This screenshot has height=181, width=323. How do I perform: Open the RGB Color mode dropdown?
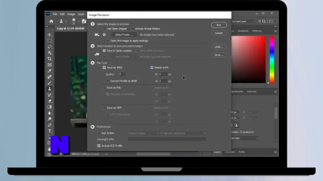[244, 138]
